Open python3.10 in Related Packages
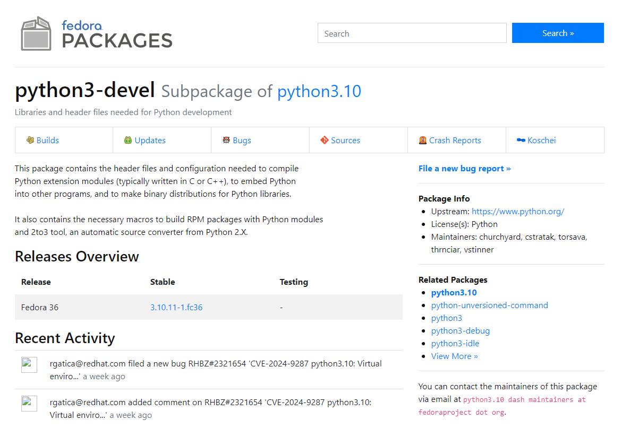Screen dimensions: 630x446 [x=454, y=292]
